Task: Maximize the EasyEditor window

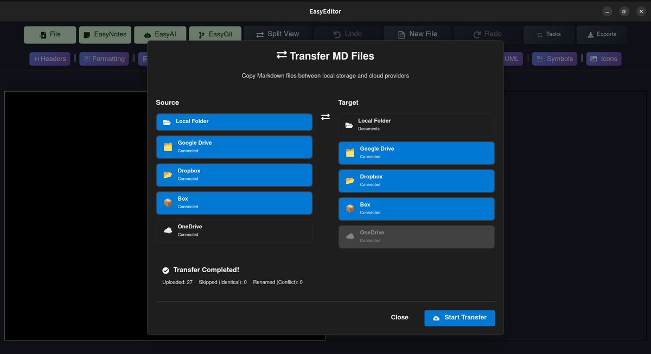Action: [x=624, y=11]
